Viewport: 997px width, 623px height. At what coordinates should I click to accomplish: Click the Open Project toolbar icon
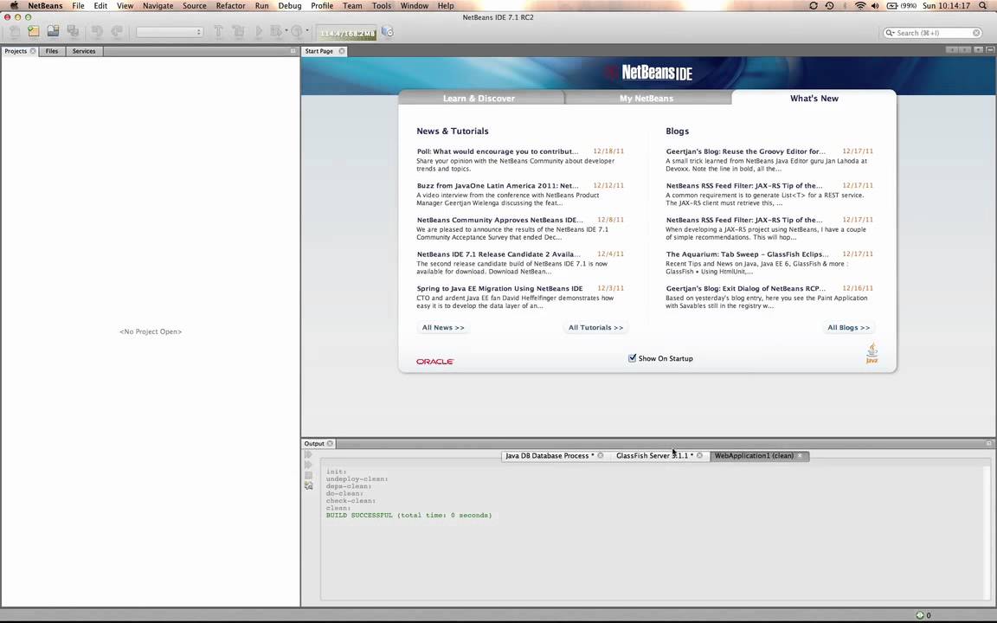click(x=54, y=31)
